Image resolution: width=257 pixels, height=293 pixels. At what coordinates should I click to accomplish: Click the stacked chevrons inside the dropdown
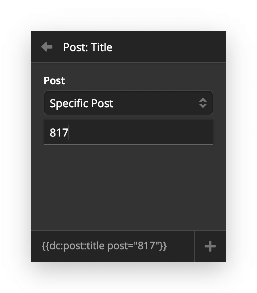coord(203,103)
